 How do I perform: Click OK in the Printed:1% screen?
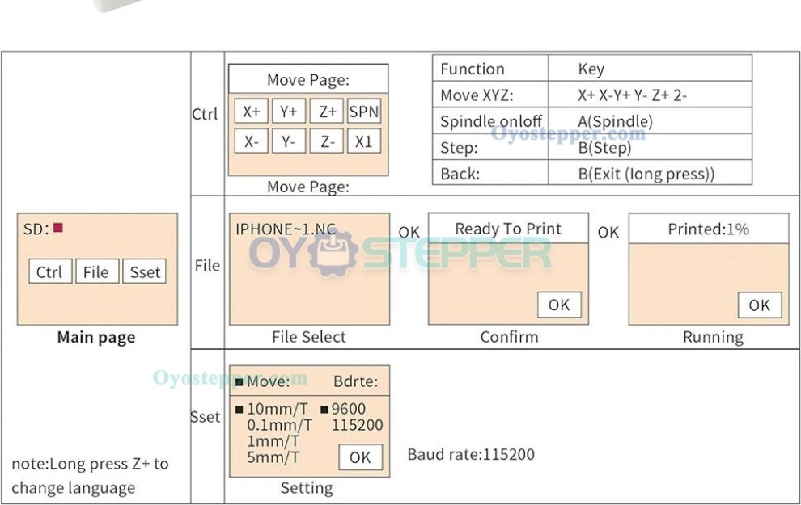[760, 305]
